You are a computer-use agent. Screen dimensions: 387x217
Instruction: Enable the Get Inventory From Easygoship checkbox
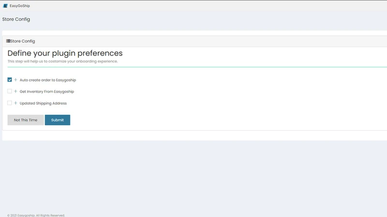(10, 91)
